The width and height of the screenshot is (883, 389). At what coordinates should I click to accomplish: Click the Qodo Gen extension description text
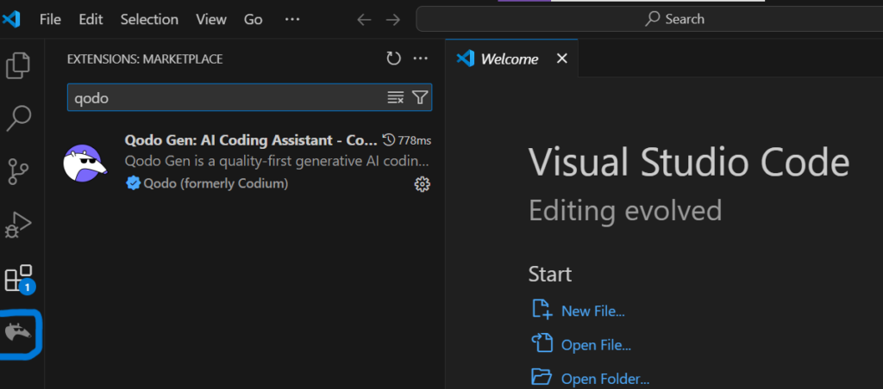click(x=277, y=162)
